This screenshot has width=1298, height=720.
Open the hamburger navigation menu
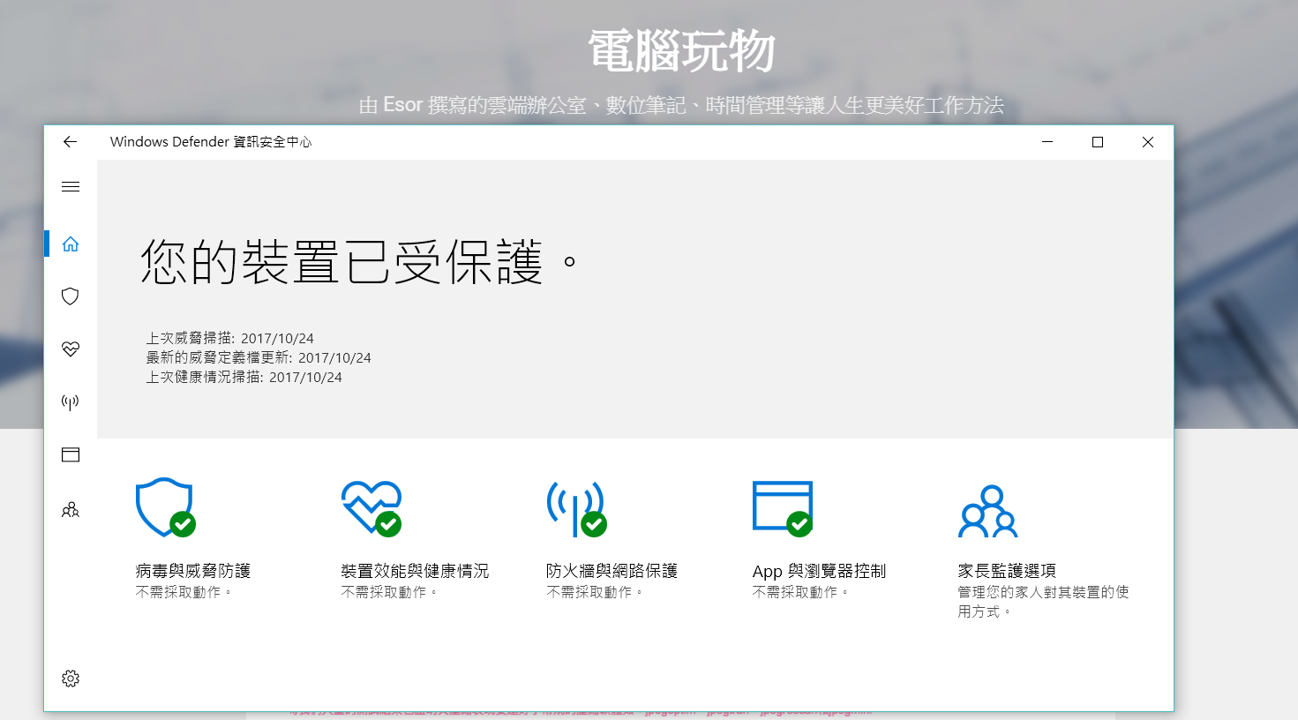71,187
